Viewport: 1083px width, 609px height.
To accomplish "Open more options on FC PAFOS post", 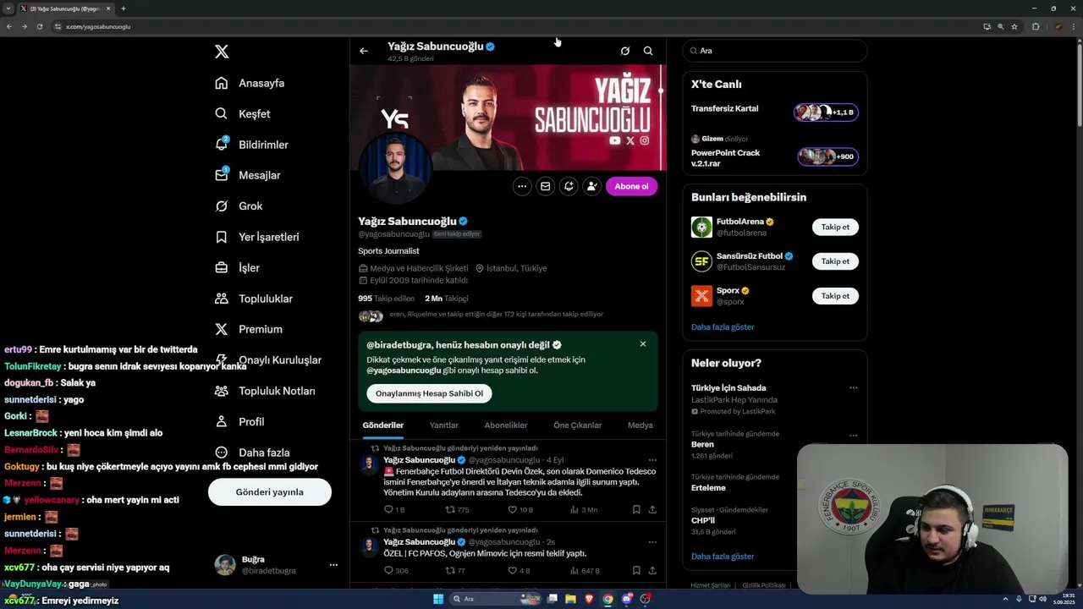I will click(652, 542).
